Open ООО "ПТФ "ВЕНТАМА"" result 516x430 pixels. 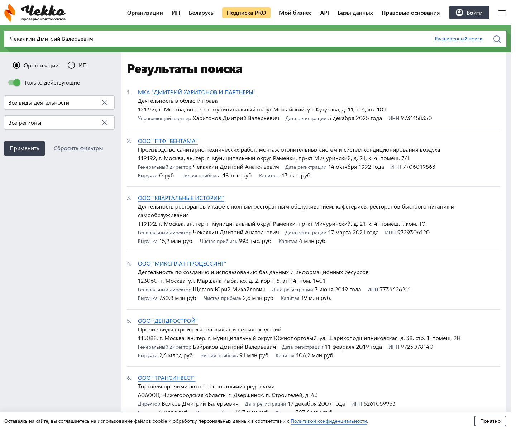[168, 141]
